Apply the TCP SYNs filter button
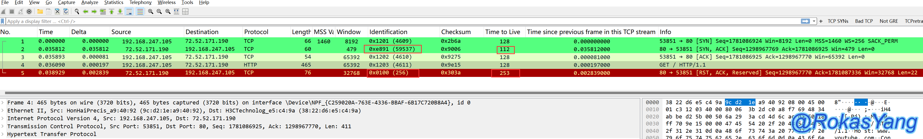This screenshot has height=139, width=923. (838, 21)
